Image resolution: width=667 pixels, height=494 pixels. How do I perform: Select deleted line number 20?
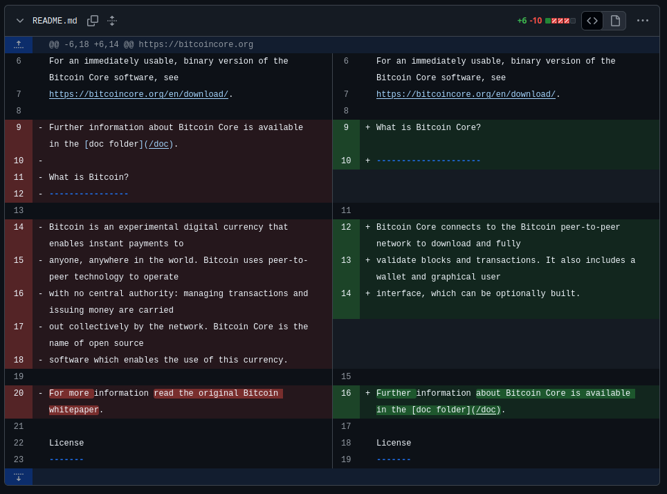(19, 393)
